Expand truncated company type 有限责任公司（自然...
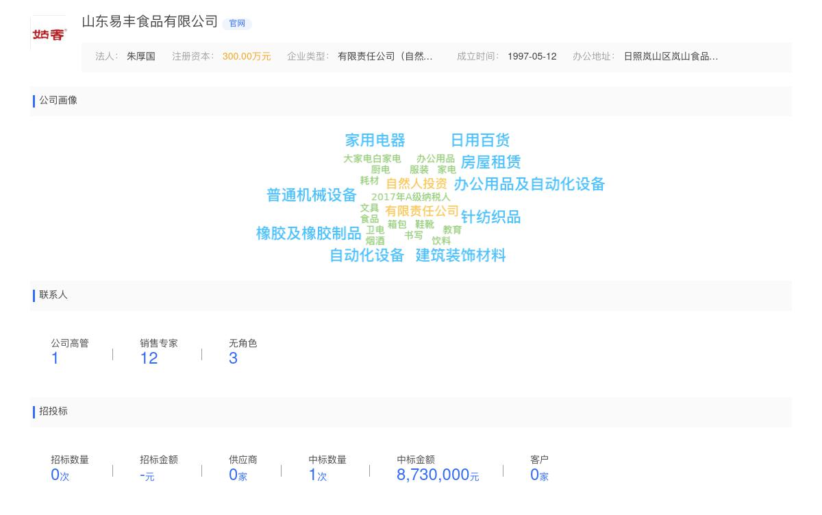Viewport: 822px width, 515px height. pos(385,56)
